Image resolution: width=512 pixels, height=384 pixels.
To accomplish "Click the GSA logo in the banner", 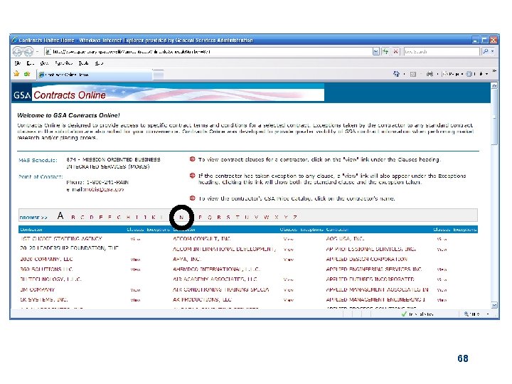I will 22,95.
